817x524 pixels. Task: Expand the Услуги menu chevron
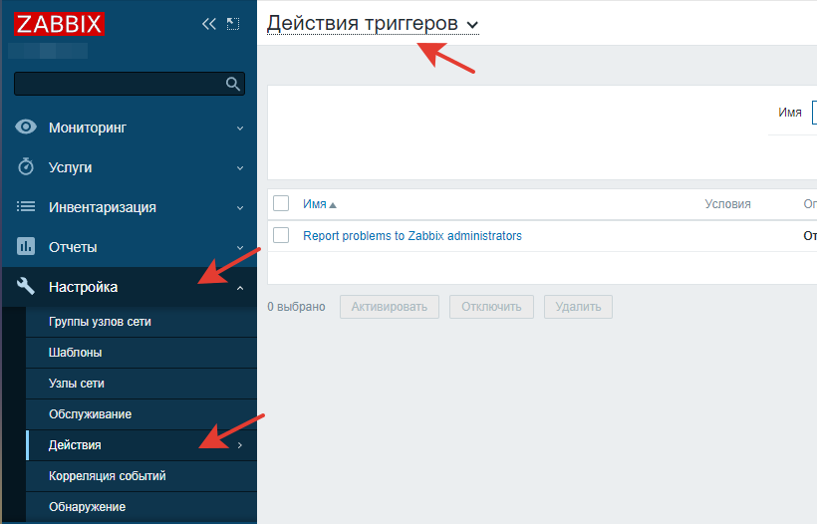(240, 168)
